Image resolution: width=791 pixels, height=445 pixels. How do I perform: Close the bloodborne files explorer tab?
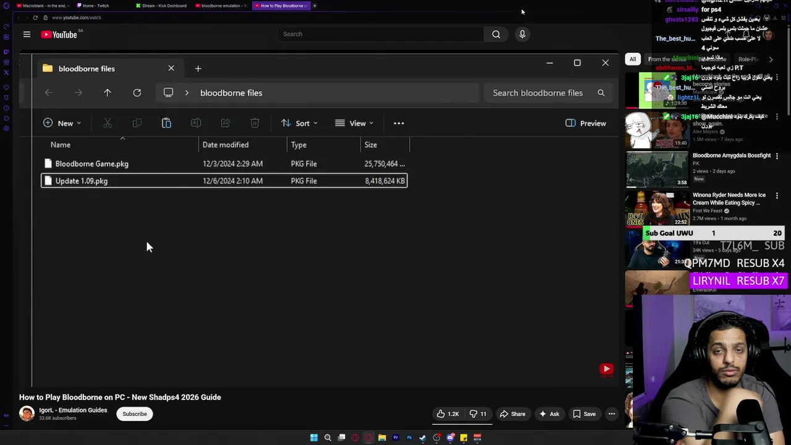coord(171,68)
